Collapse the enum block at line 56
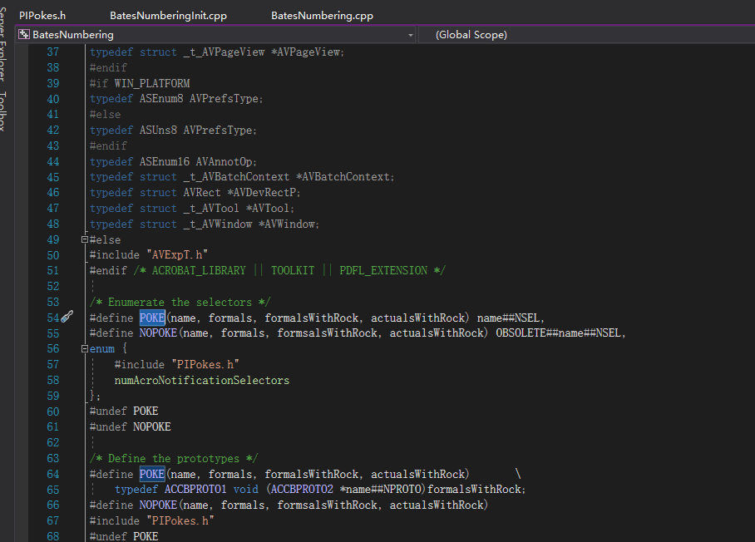Viewport: 755px width, 542px height. pos(85,348)
